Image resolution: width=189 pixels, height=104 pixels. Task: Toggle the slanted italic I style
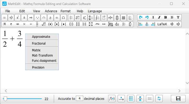pyautogui.click(x=159, y=17)
